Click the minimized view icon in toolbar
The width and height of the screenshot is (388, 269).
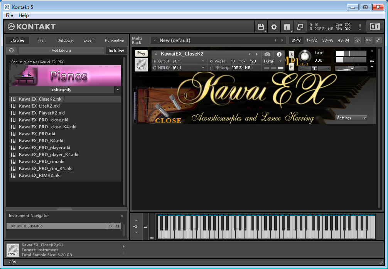(x=300, y=27)
